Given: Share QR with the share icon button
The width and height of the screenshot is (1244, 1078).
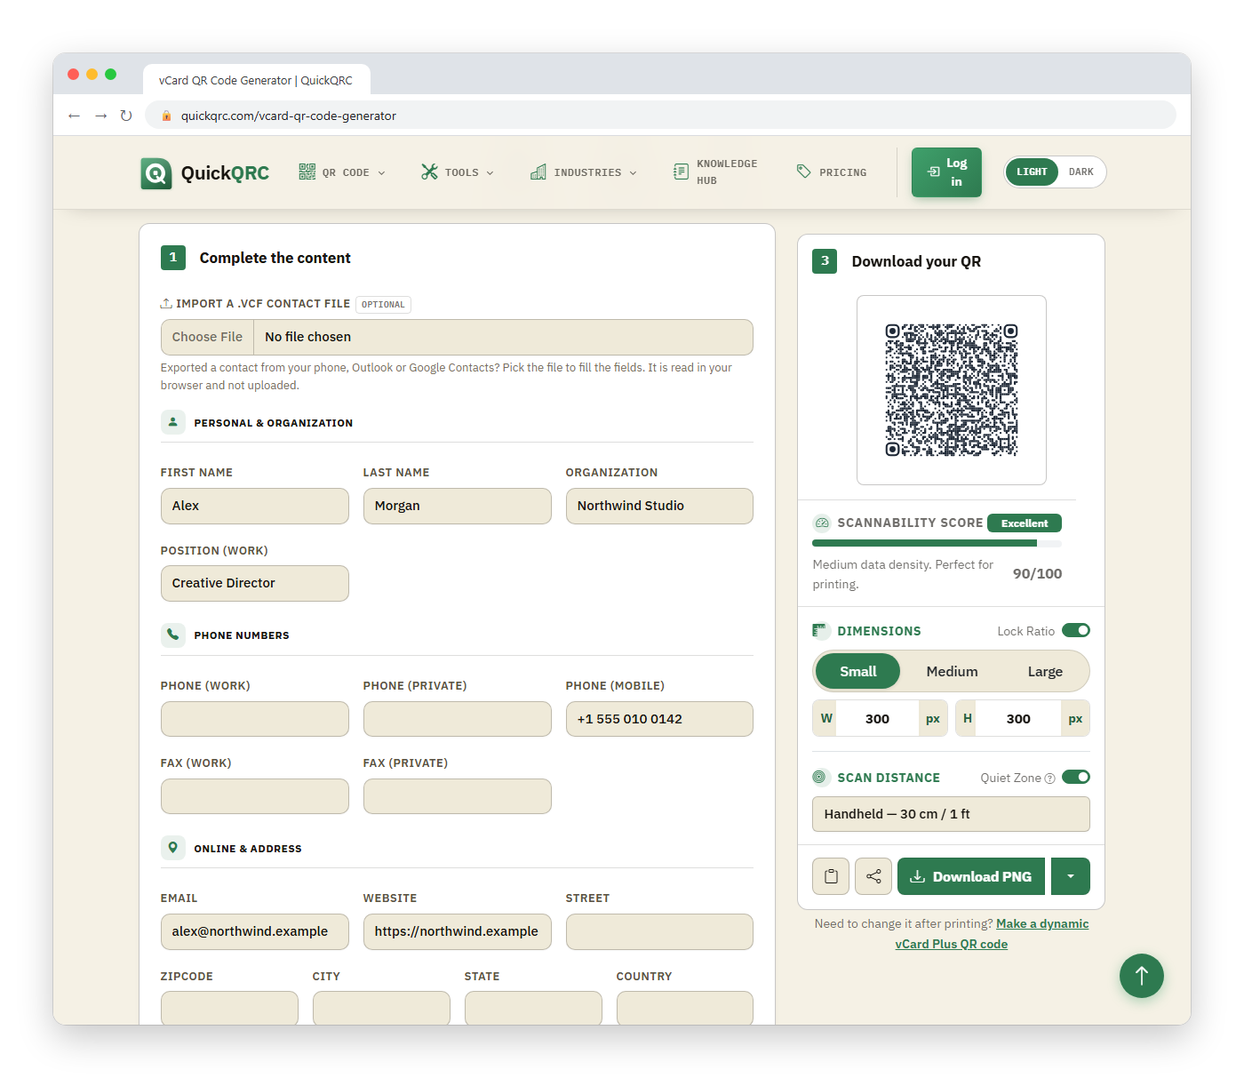Looking at the screenshot, I should pyautogui.click(x=873, y=876).
